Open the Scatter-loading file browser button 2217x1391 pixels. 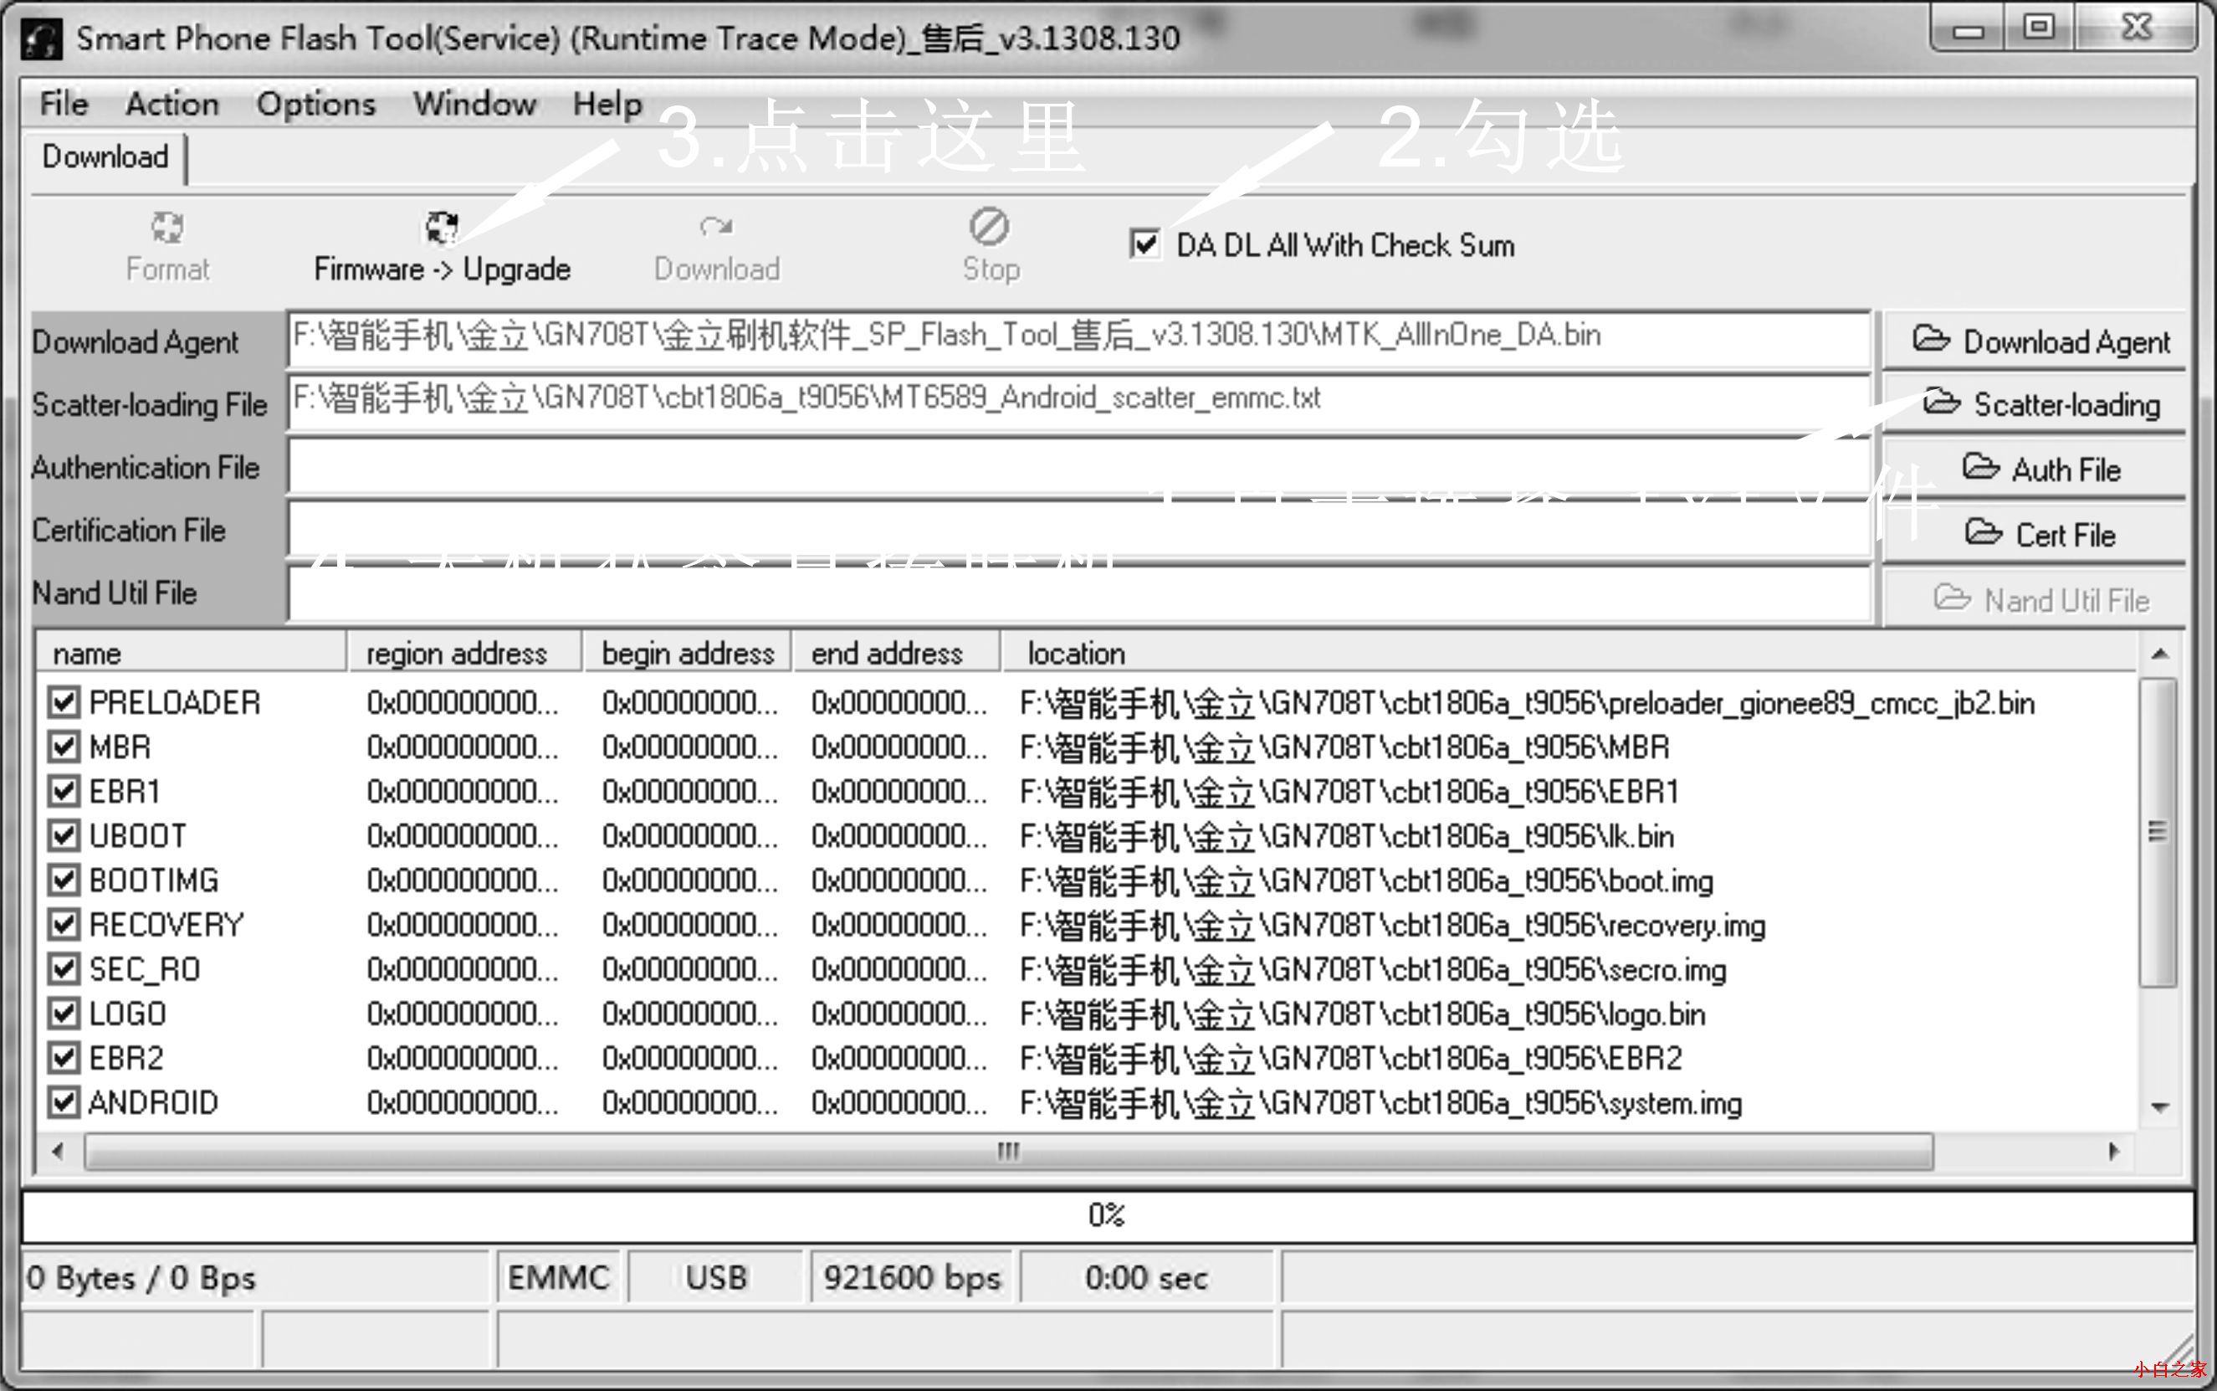pos(2035,404)
